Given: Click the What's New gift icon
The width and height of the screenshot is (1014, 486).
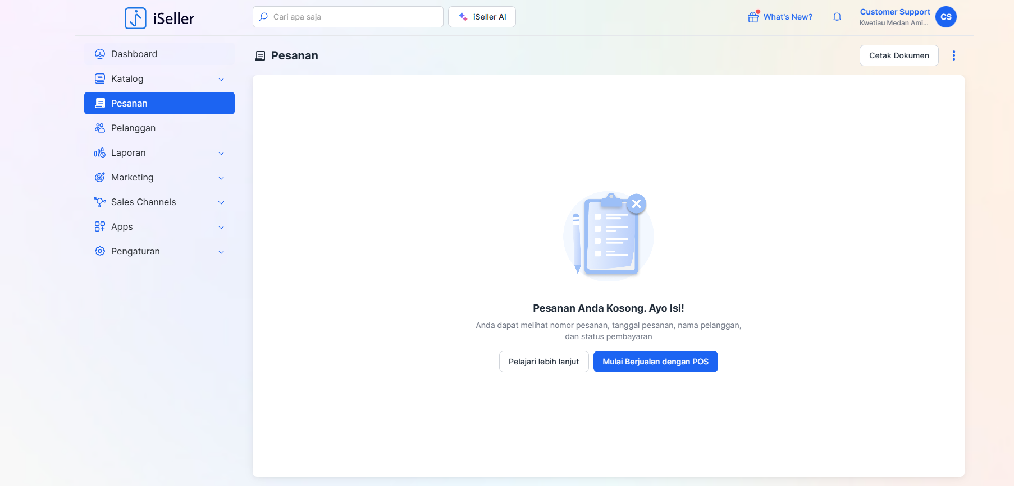Looking at the screenshot, I should pyautogui.click(x=753, y=17).
